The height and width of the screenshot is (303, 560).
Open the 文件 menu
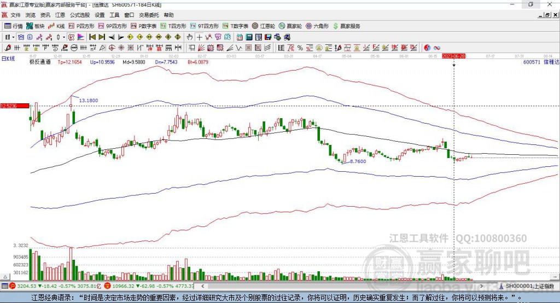click(16, 15)
